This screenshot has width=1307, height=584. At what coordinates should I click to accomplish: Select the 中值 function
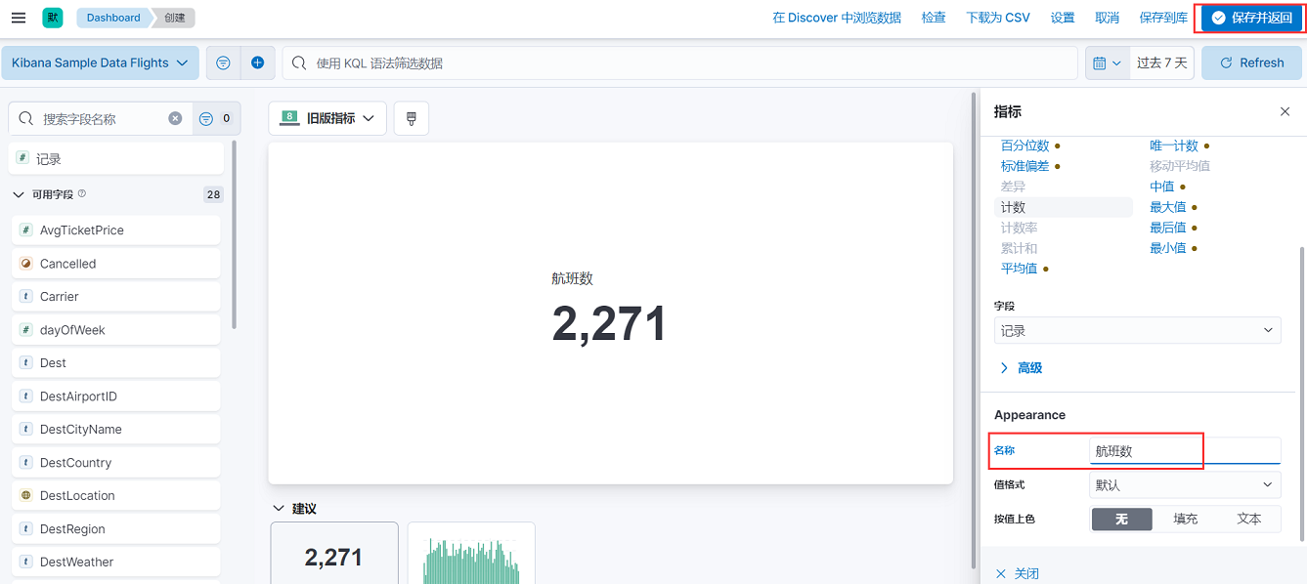1161,187
